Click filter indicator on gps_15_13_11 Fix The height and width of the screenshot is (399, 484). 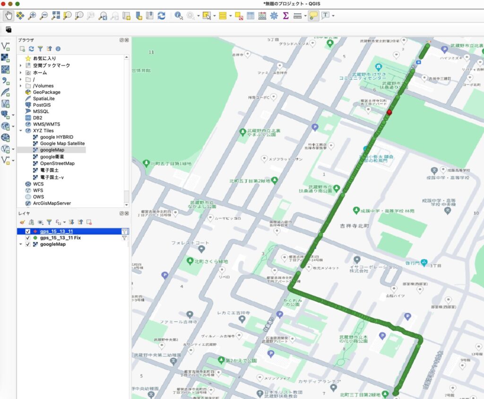tap(124, 238)
